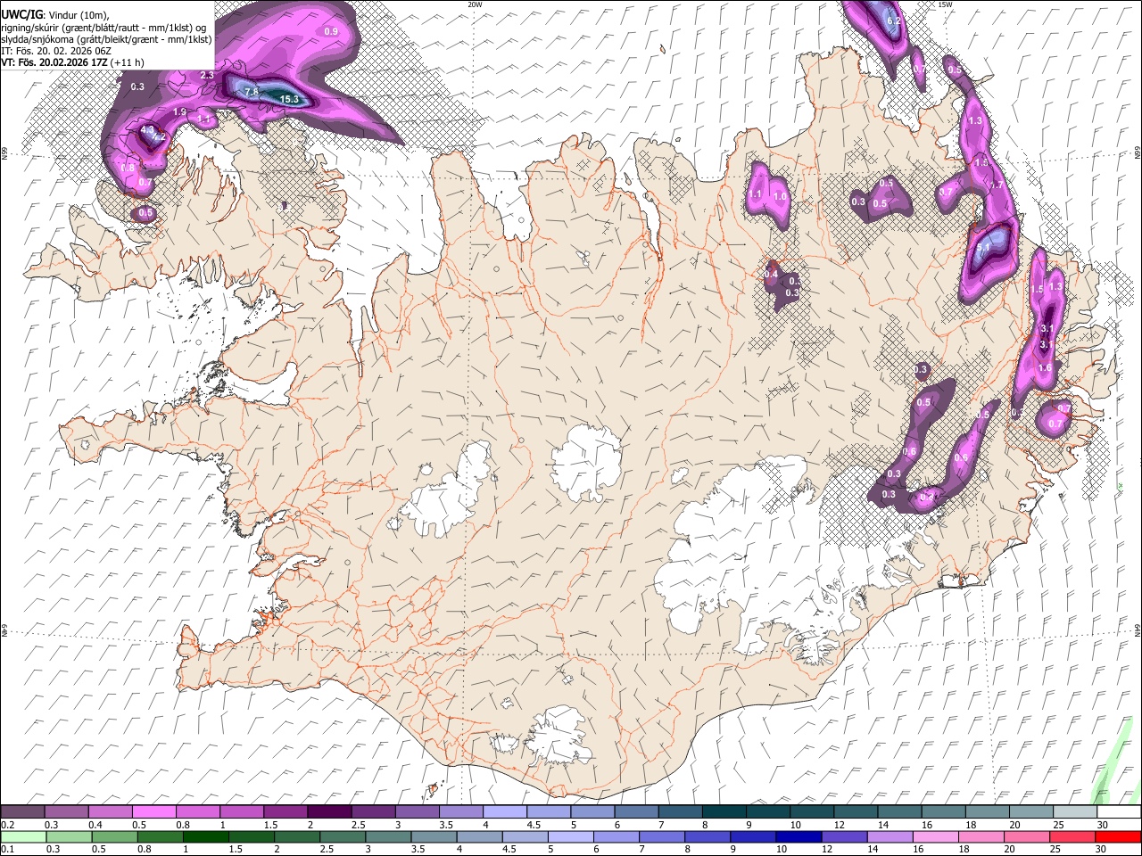Pick the pale green rain swatch between 0.1 and 0.3
This screenshot has height=856, width=1142.
pyautogui.click(x=23, y=836)
